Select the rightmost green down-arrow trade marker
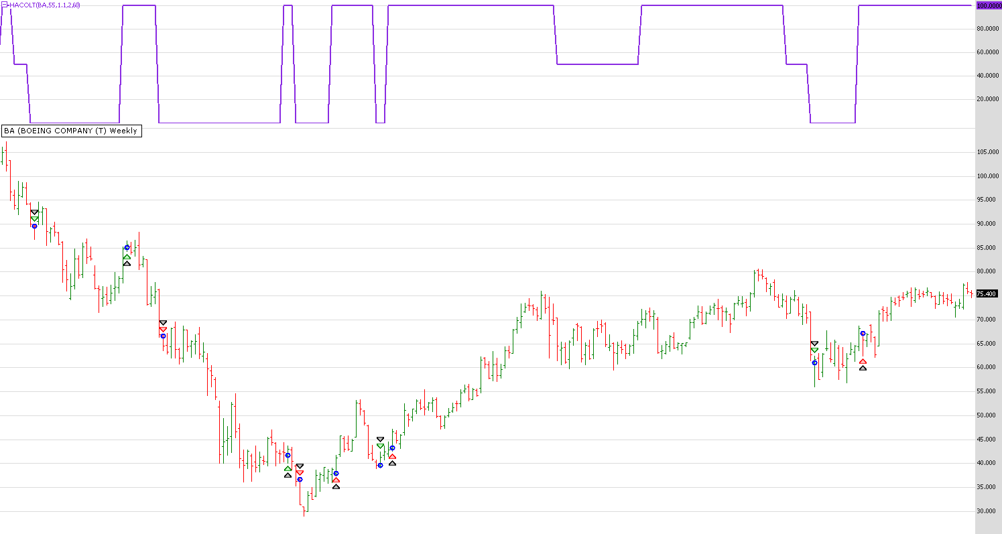The width and height of the screenshot is (1002, 534). click(814, 350)
